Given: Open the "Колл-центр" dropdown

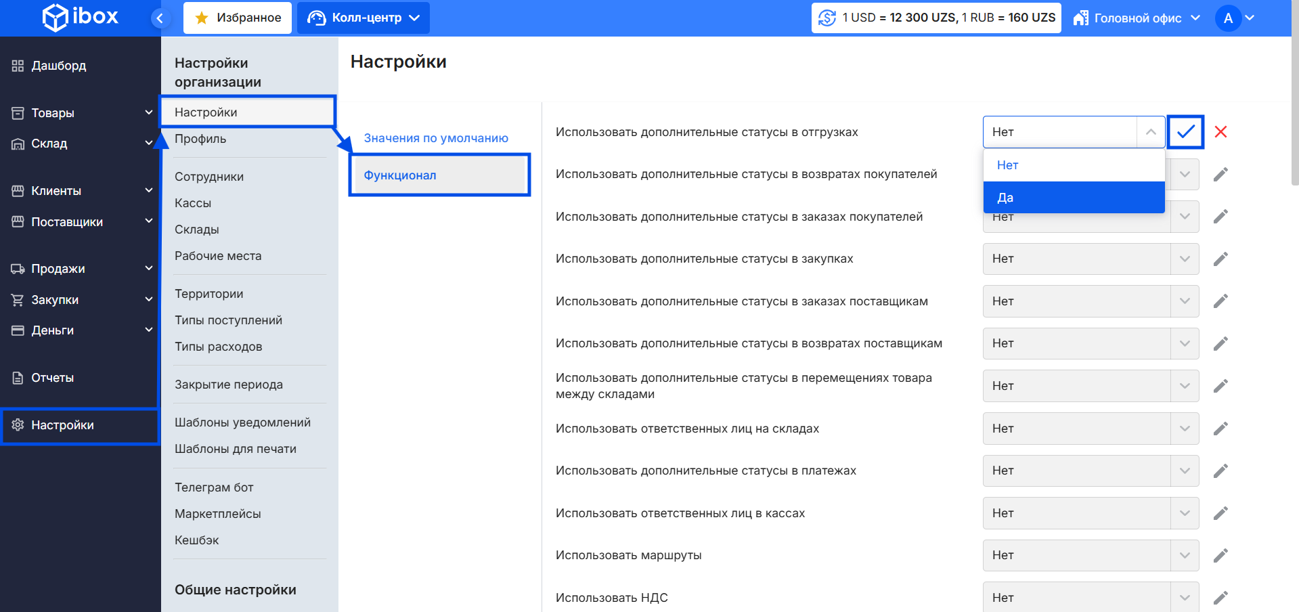Looking at the screenshot, I should pyautogui.click(x=364, y=18).
